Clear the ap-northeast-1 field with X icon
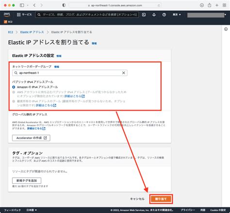This screenshot has width=230, height=213. pyautogui.click(x=124, y=73)
